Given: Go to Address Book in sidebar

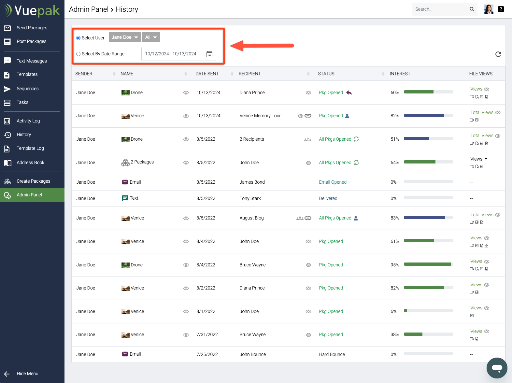Looking at the screenshot, I should (x=30, y=163).
